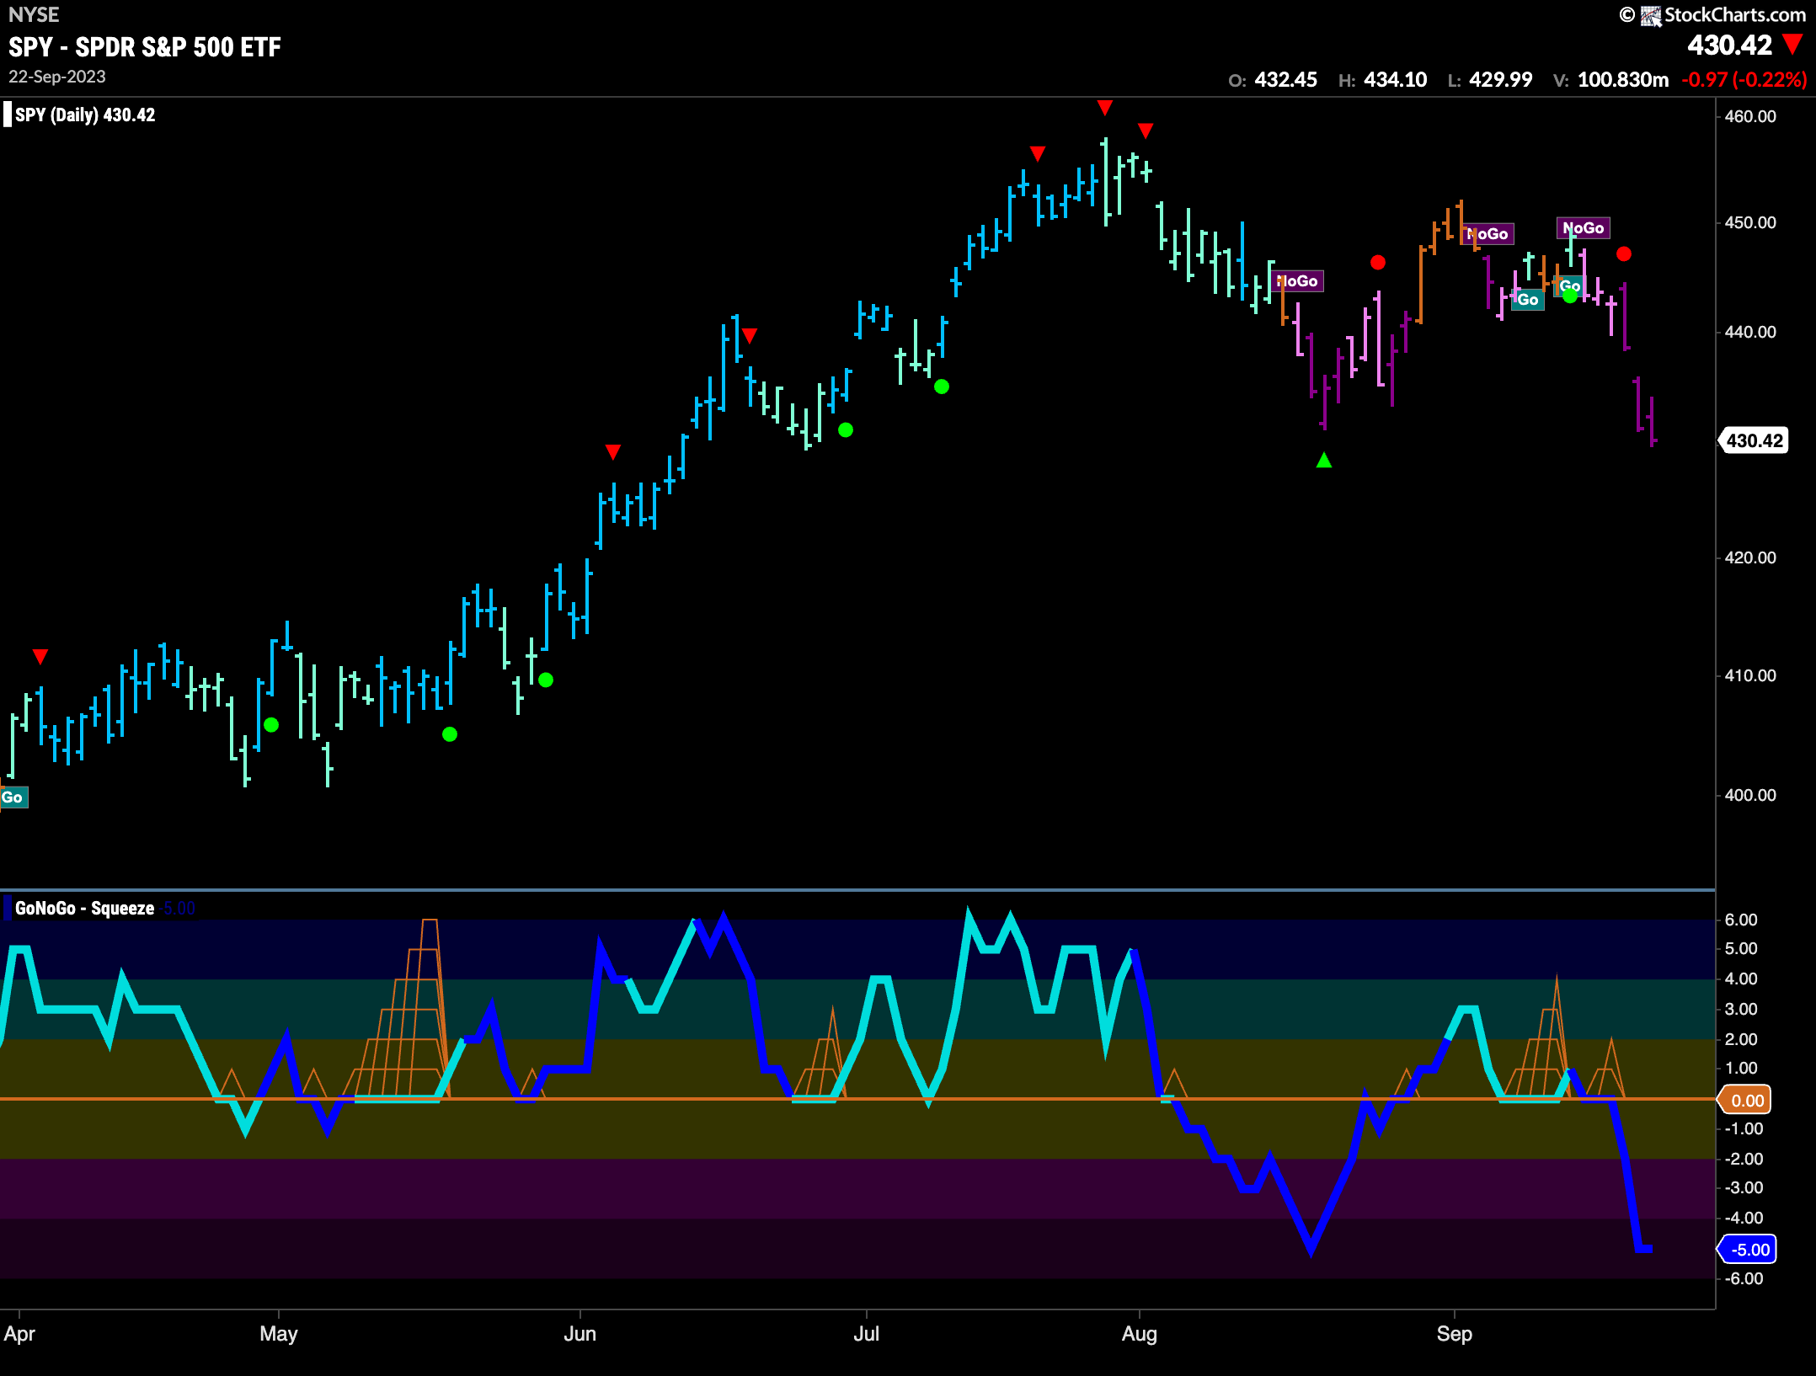Click the 6.00 oscillator axis label
The height and width of the screenshot is (1376, 1816).
pyautogui.click(x=1740, y=920)
